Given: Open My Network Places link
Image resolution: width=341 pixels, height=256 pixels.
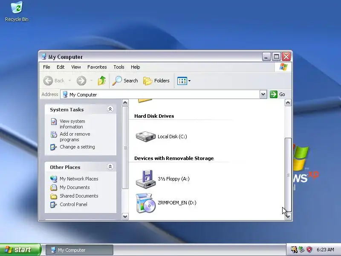Looking at the screenshot, I should point(79,179).
